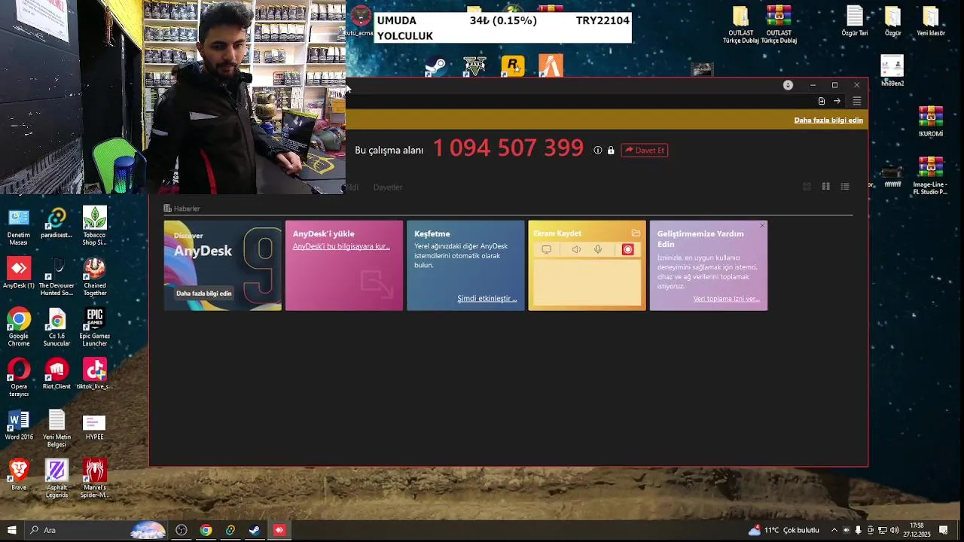Viewport: 964px width, 542px height.
Task: Start recording with the red record button
Action: [628, 250]
